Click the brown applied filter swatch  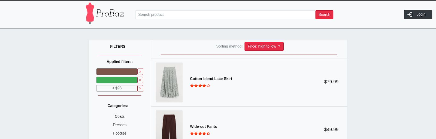(x=117, y=72)
